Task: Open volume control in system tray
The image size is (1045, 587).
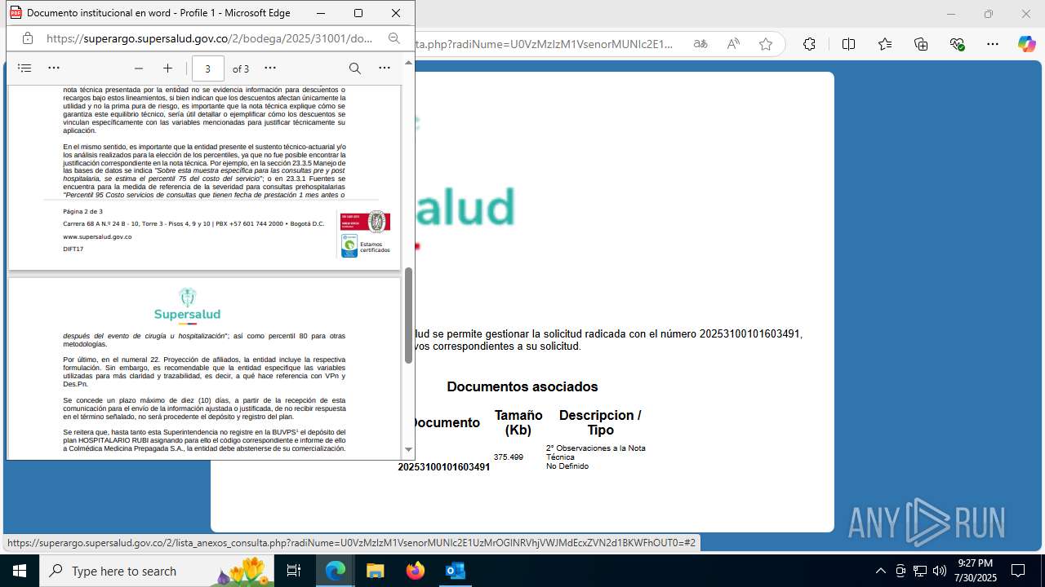Action: (x=940, y=571)
